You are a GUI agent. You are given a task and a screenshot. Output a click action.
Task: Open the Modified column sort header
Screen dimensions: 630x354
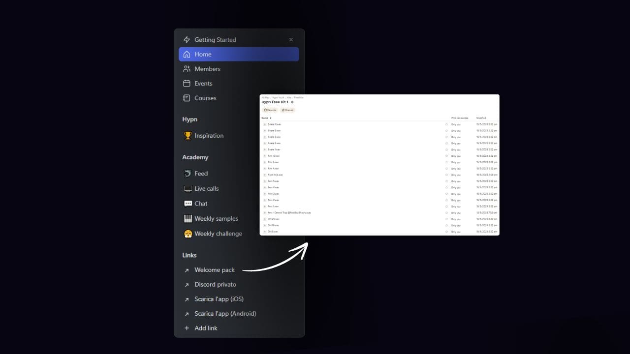(481, 118)
